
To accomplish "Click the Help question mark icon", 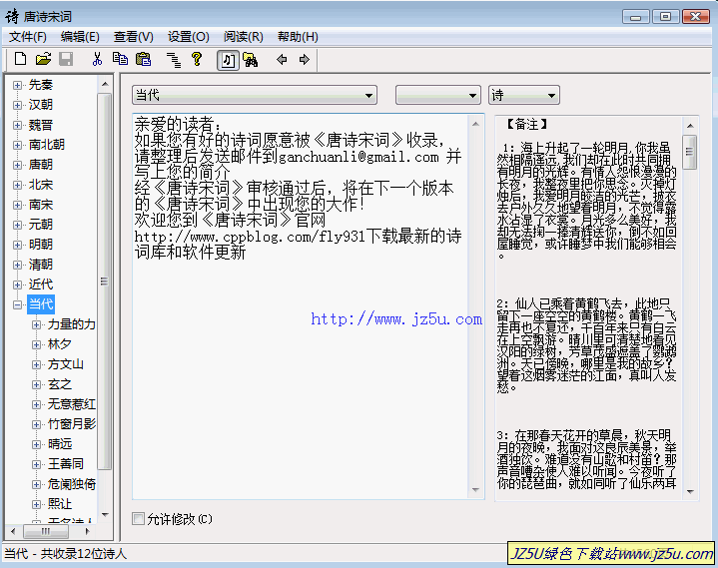I will tap(197, 60).
